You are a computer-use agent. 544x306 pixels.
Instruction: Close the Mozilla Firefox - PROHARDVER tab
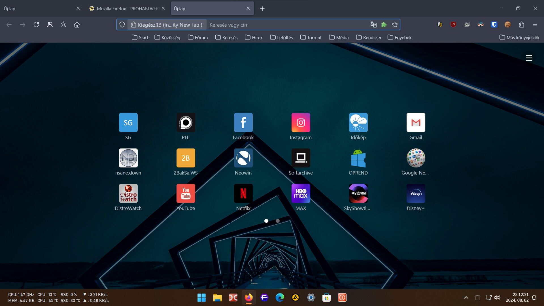click(x=163, y=8)
